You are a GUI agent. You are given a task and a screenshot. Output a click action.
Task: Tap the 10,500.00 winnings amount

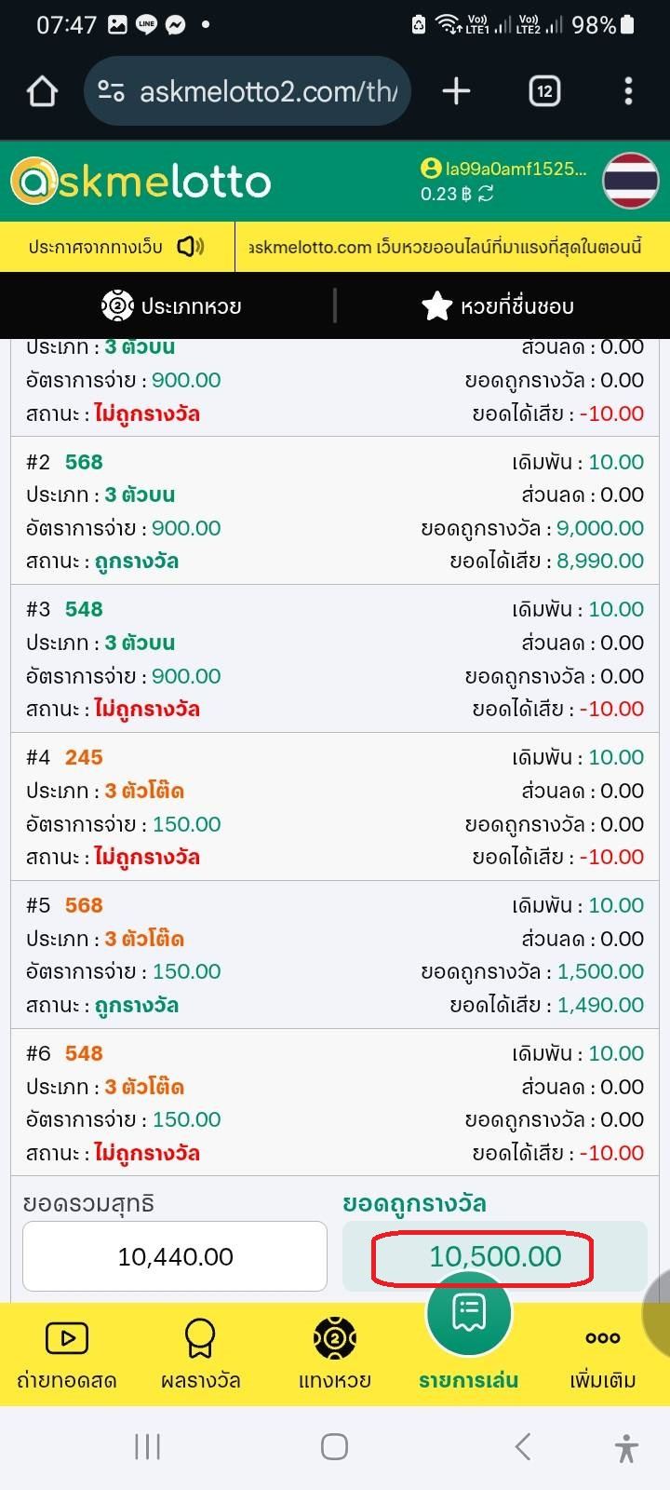(495, 1256)
